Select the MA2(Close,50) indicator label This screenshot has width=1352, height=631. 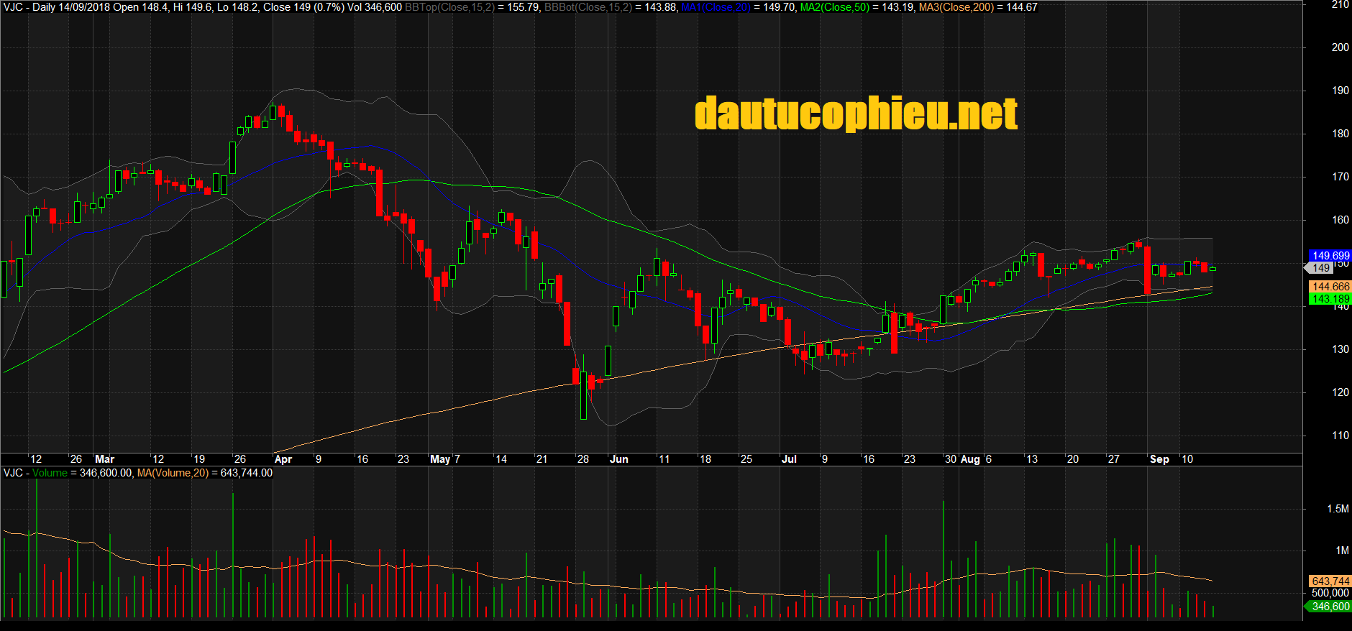835,7
